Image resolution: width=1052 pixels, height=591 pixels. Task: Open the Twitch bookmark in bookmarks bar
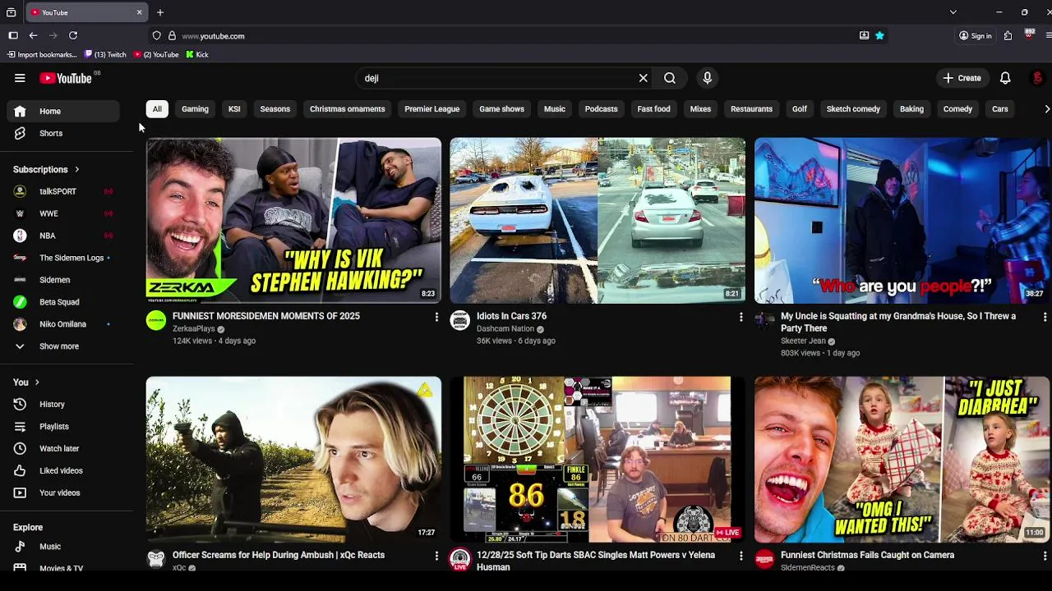[x=104, y=54]
